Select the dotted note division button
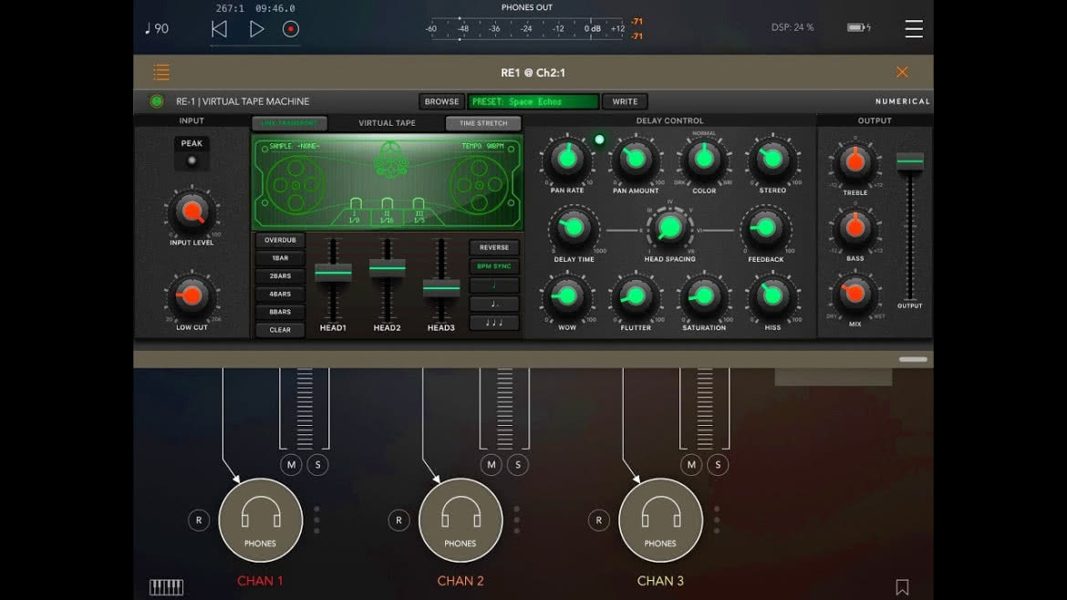1067x600 pixels. coord(494,304)
